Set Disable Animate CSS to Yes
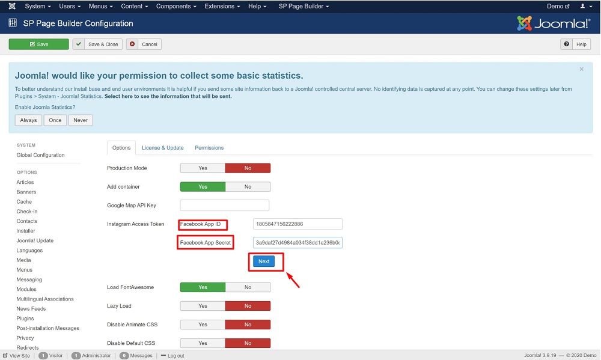Image resolution: width=601 pixels, height=360 pixels. click(x=203, y=325)
